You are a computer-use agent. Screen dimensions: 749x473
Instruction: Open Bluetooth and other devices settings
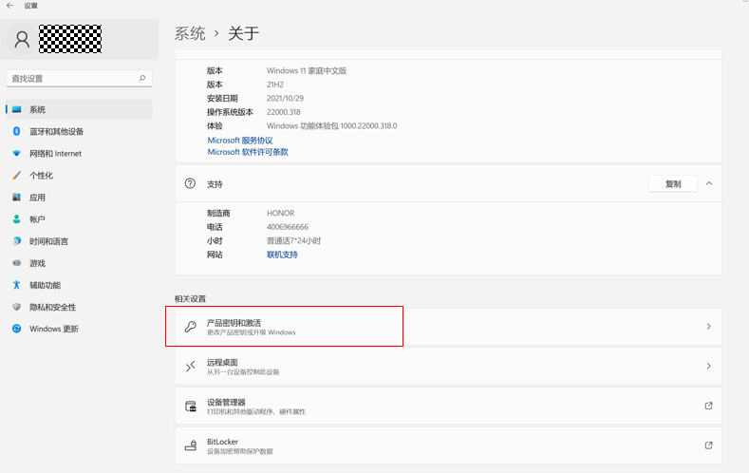56,132
